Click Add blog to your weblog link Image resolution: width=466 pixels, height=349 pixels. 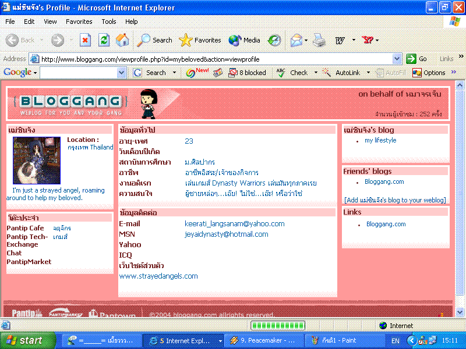(395, 200)
